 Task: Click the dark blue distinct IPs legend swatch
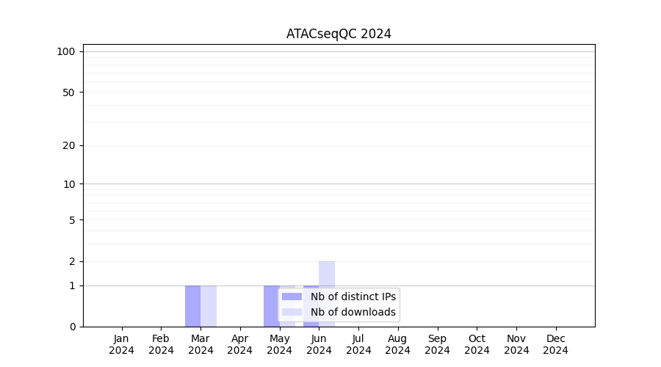[292, 297]
